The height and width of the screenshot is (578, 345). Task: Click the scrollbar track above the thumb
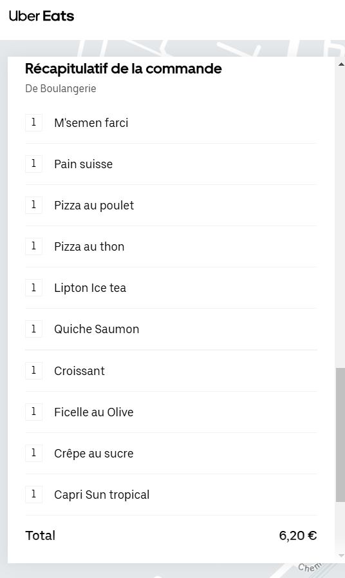(x=340, y=218)
